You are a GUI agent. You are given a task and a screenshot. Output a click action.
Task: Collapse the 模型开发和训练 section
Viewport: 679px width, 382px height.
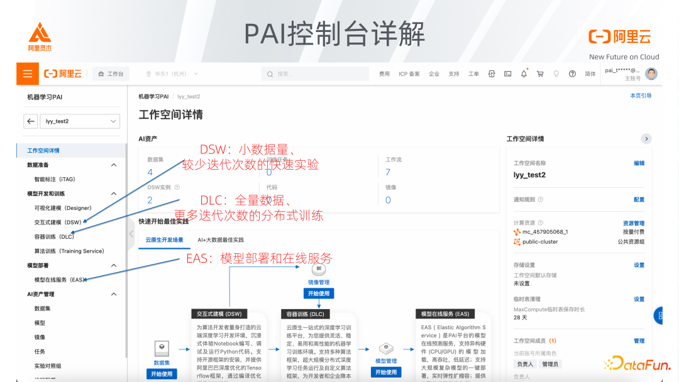pos(114,194)
